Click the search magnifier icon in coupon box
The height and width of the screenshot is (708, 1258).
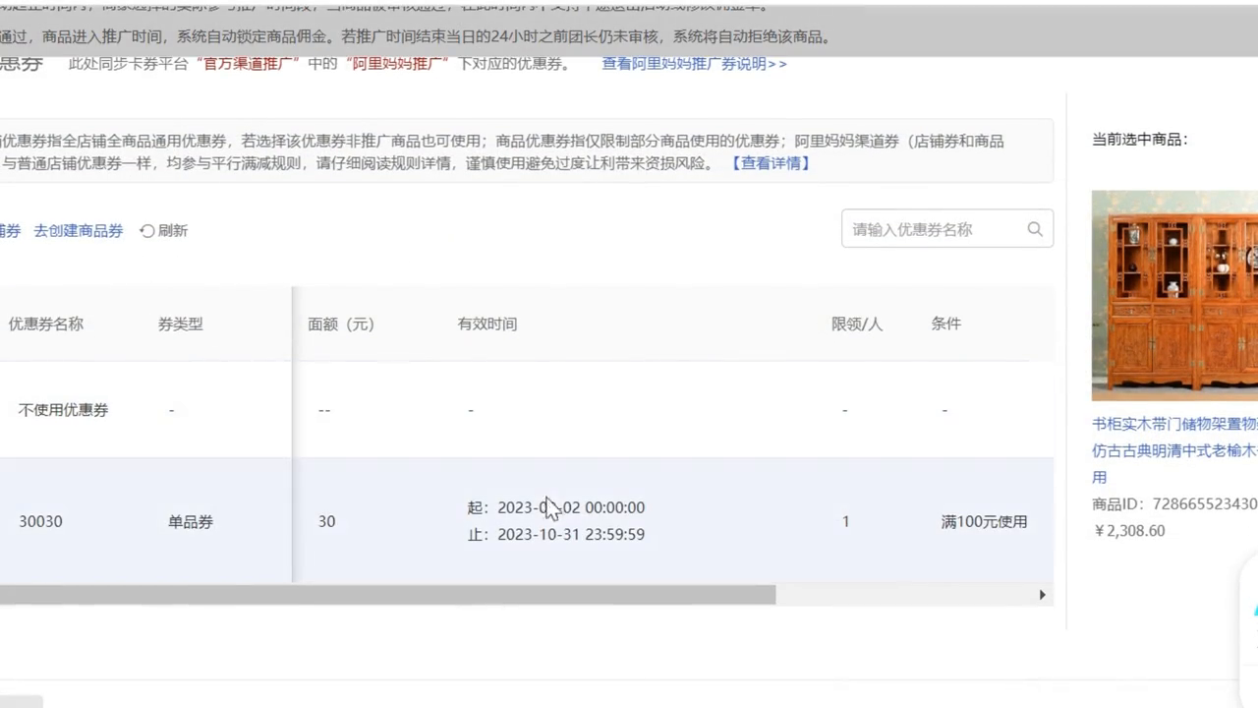(1035, 229)
